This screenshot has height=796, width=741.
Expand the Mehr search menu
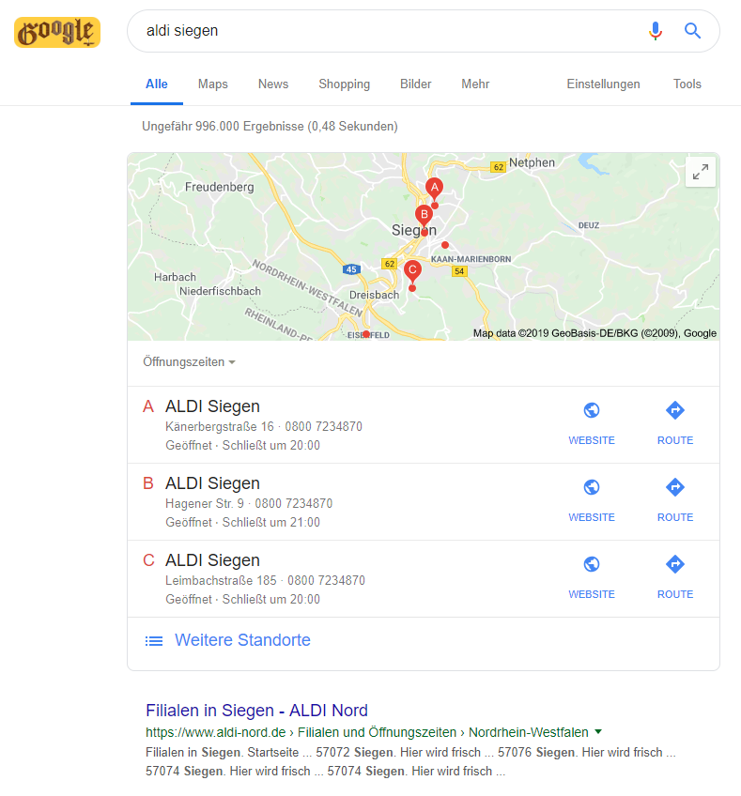coord(475,84)
